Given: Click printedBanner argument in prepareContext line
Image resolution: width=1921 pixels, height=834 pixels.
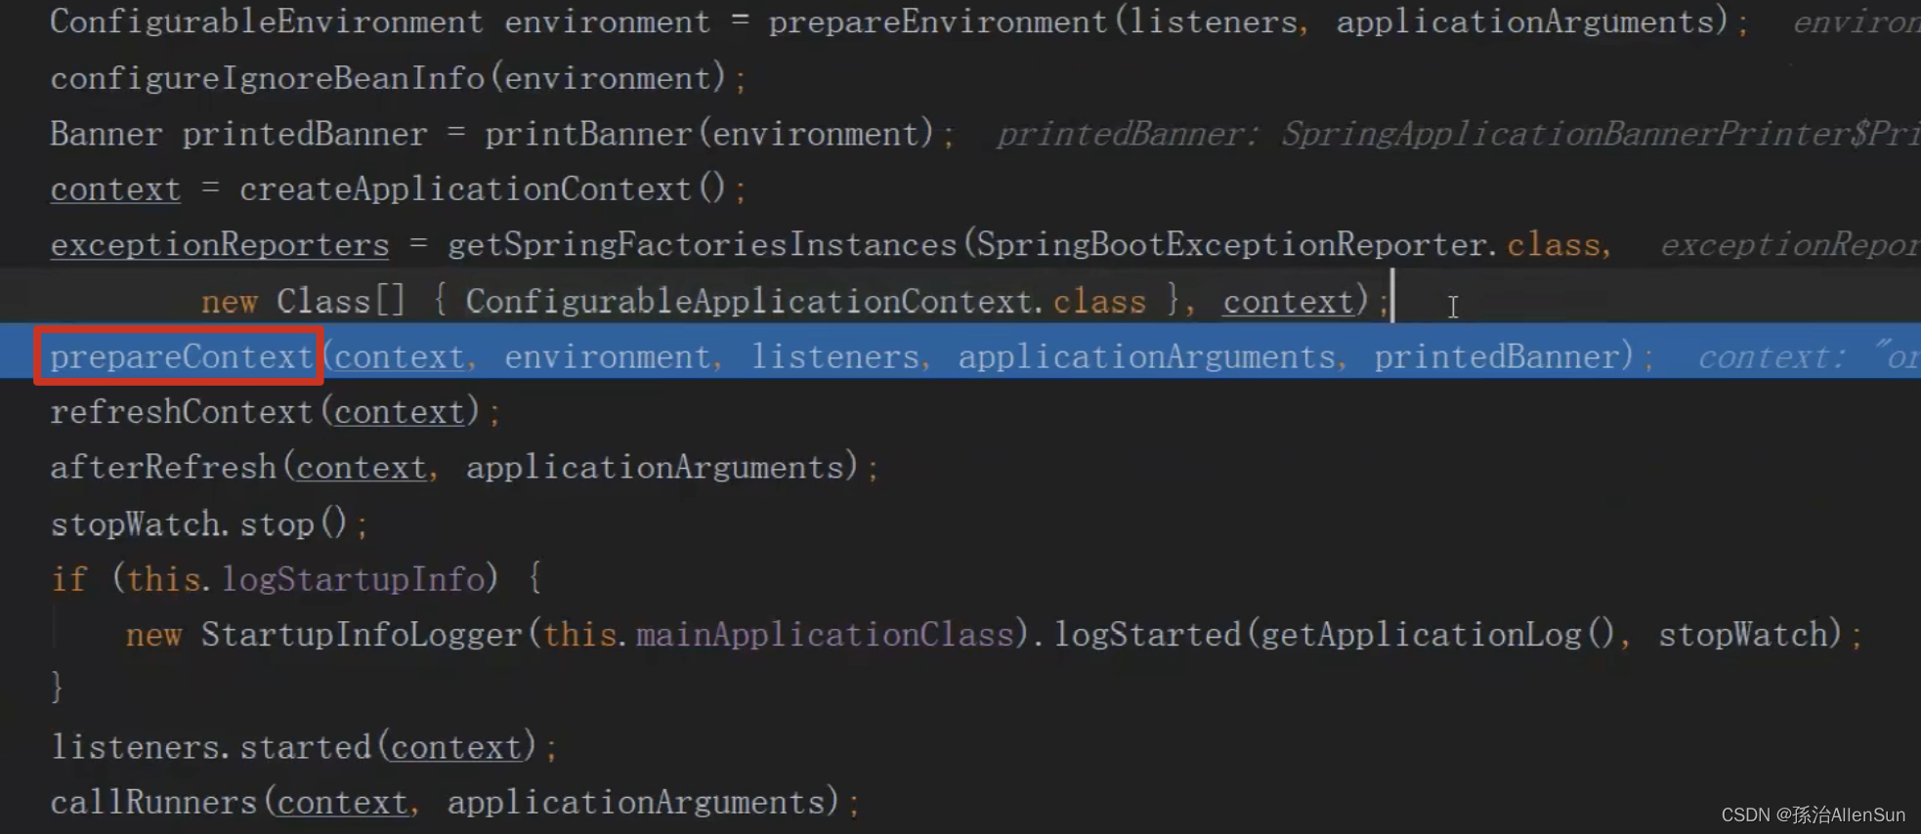Looking at the screenshot, I should 1496,357.
